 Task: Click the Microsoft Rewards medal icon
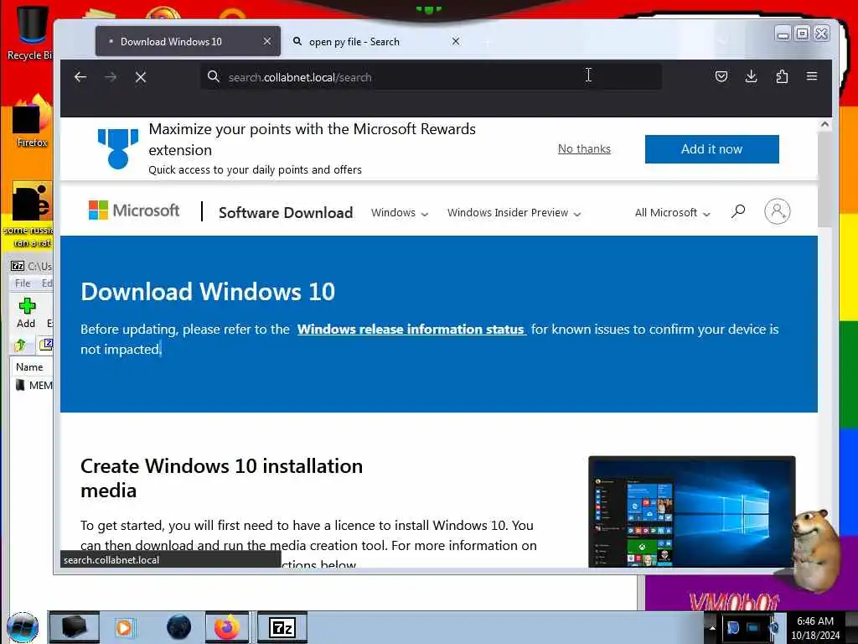(x=117, y=148)
